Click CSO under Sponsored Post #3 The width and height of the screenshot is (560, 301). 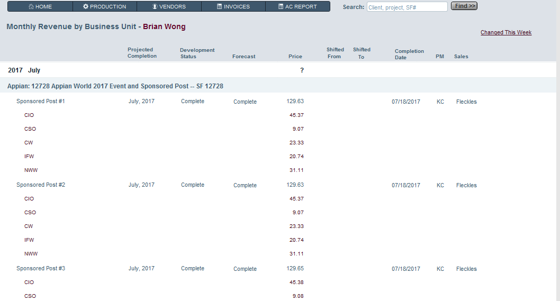tap(30, 296)
